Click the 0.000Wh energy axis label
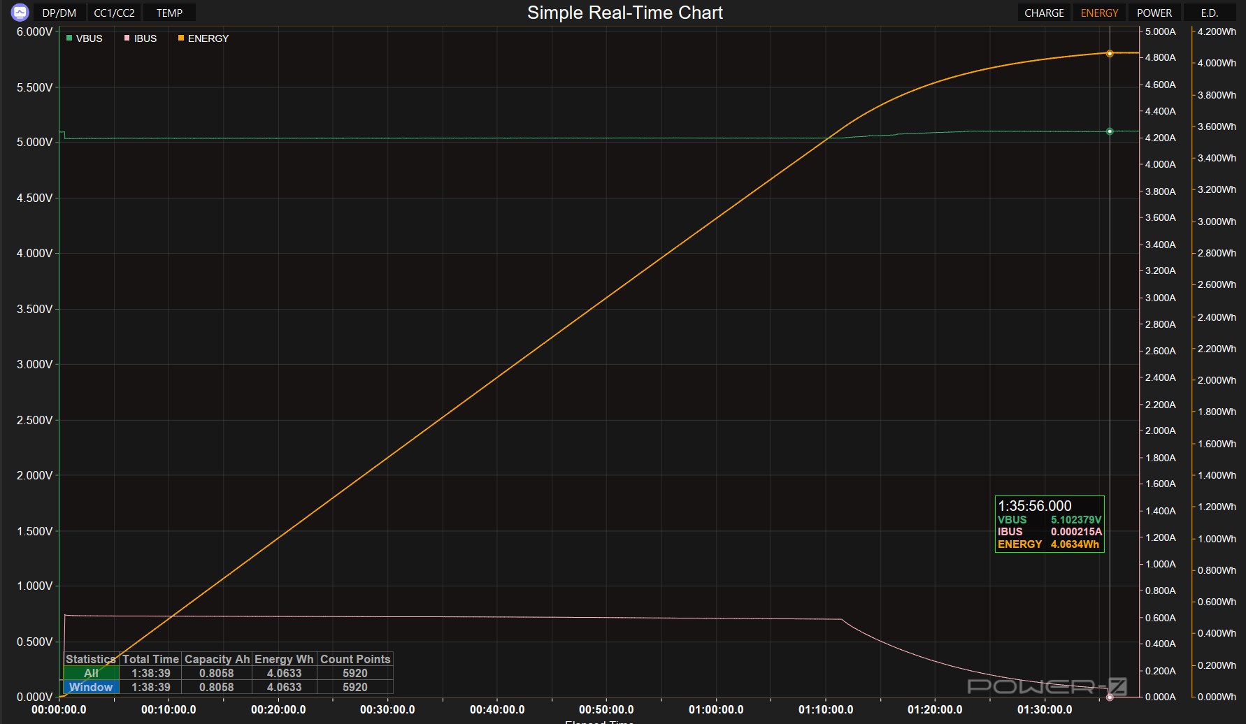 [x=1217, y=697]
